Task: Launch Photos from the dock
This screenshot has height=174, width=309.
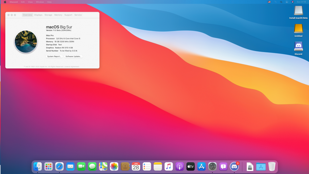Action: tap(114, 167)
